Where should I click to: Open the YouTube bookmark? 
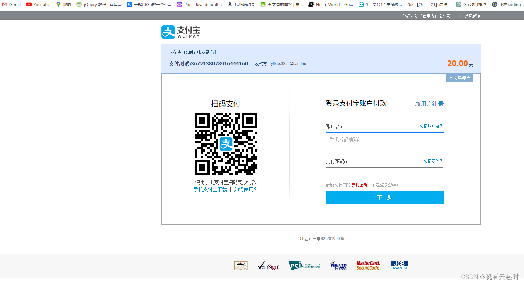(x=38, y=4)
